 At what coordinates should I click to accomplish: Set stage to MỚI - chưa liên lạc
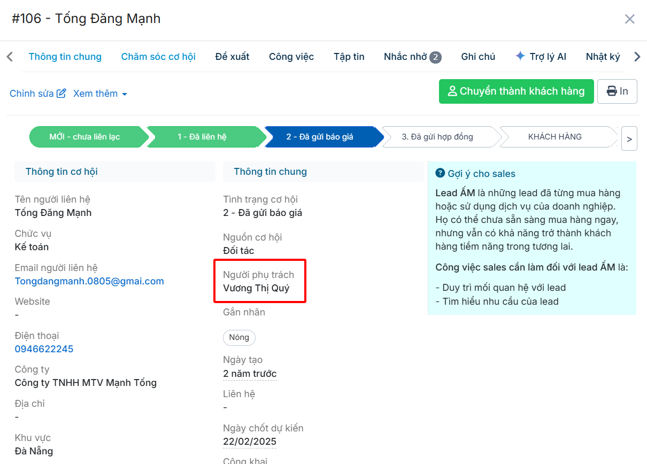84,137
